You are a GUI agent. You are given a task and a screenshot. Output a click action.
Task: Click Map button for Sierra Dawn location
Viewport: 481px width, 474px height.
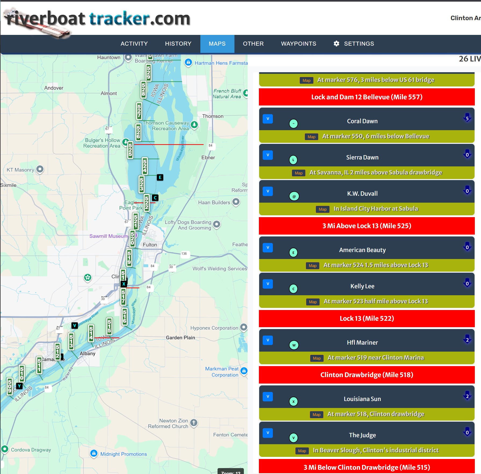pyautogui.click(x=299, y=173)
